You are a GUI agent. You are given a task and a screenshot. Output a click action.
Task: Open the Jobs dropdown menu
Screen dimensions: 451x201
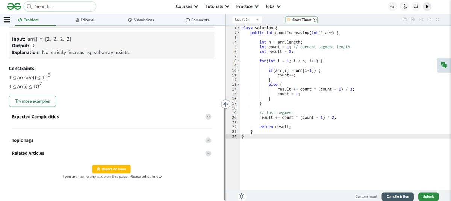(x=273, y=6)
